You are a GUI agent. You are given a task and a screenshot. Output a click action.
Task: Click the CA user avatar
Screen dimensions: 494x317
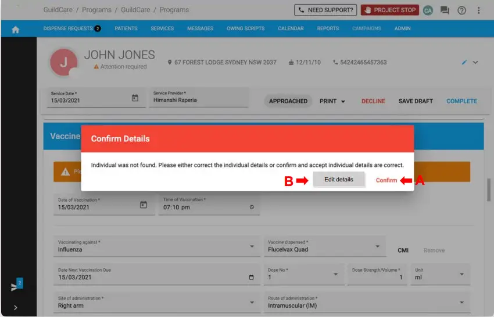coord(428,10)
